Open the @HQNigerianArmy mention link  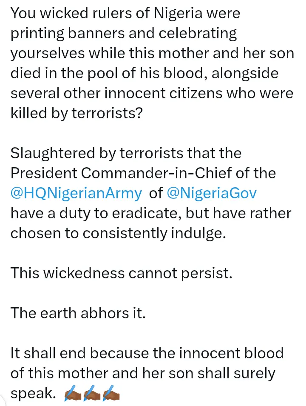click(x=76, y=193)
